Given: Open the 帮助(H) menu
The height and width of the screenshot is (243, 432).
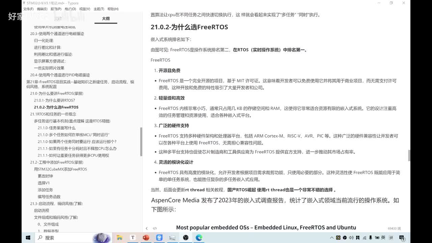Looking at the screenshot, I should [x=113, y=9].
